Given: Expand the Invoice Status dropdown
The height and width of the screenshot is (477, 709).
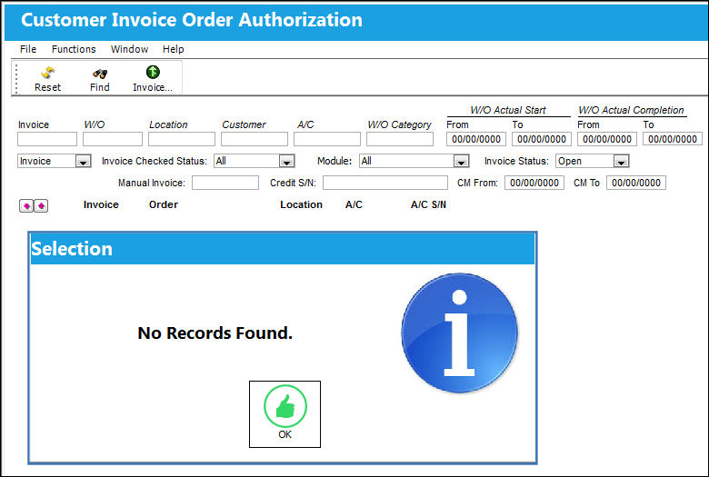Looking at the screenshot, I should [x=621, y=162].
